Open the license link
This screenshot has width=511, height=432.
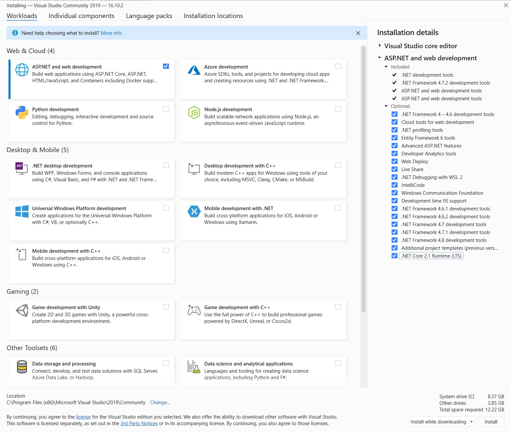[83, 417]
